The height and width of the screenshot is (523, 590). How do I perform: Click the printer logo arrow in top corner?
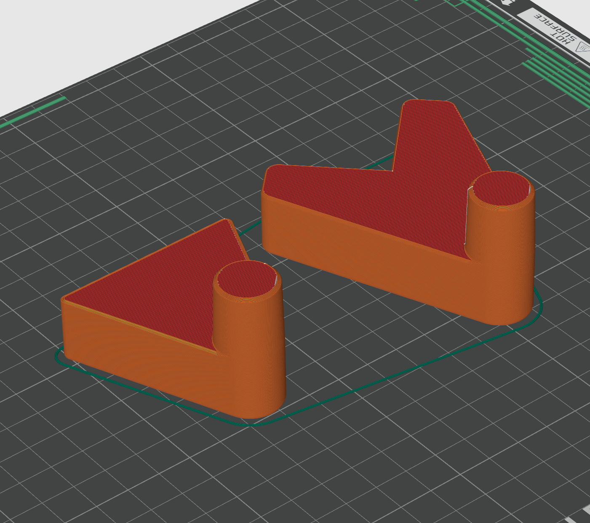point(505,3)
